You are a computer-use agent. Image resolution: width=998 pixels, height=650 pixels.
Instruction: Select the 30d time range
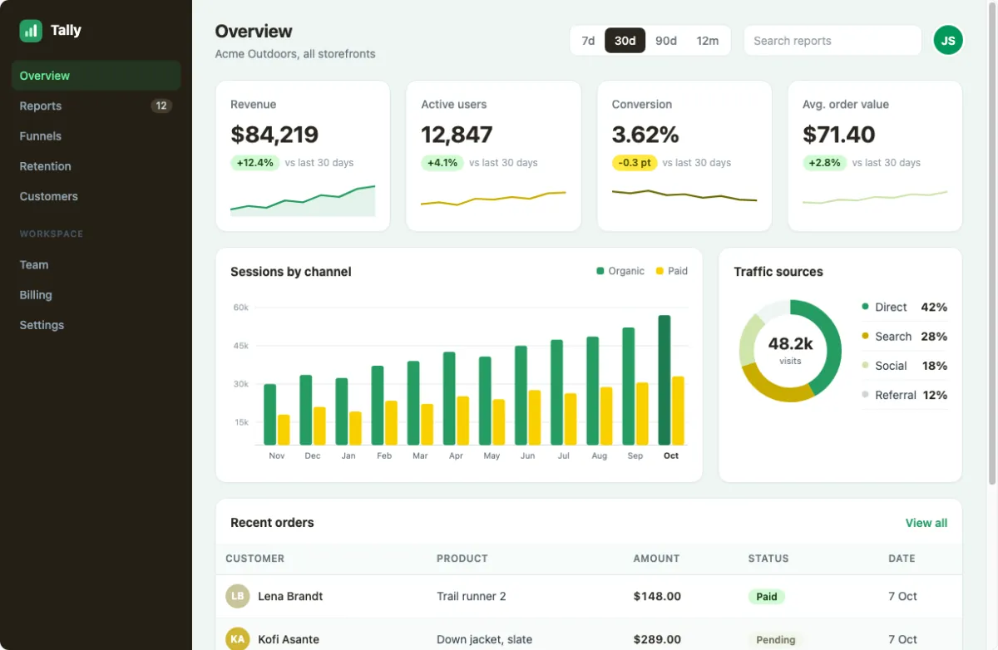coord(625,41)
